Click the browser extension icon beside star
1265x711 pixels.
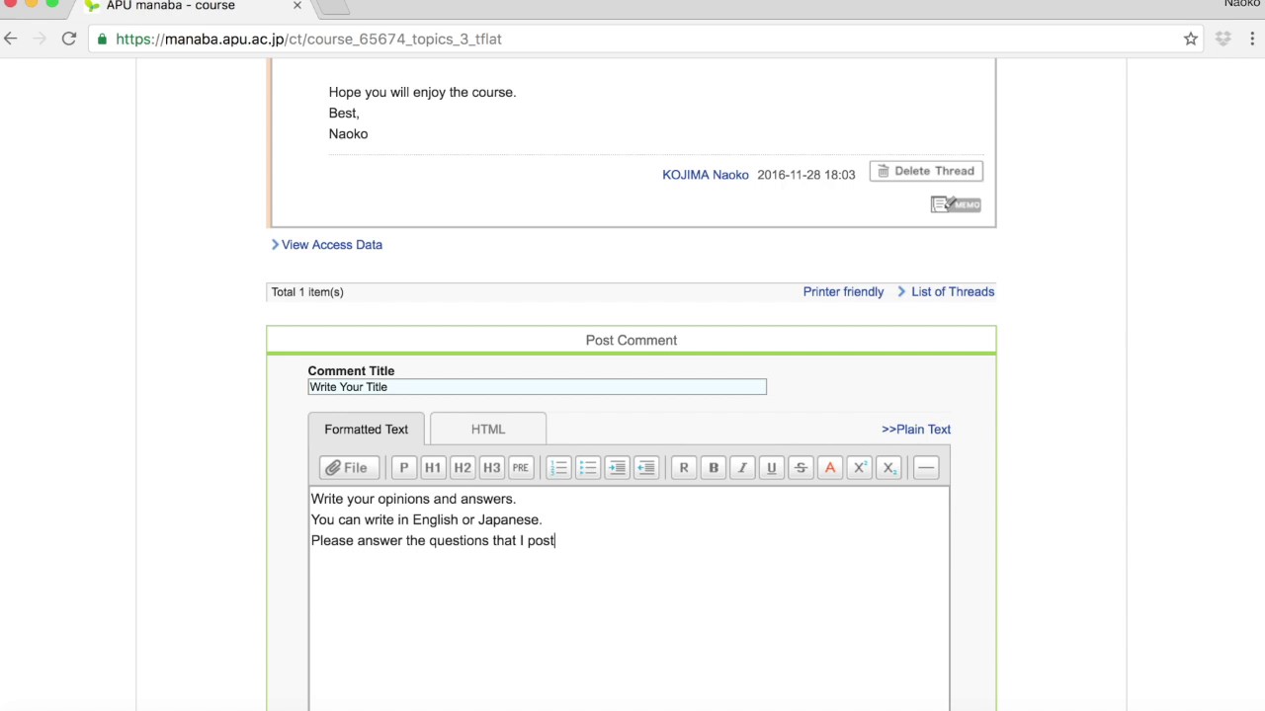pyautogui.click(x=1223, y=39)
